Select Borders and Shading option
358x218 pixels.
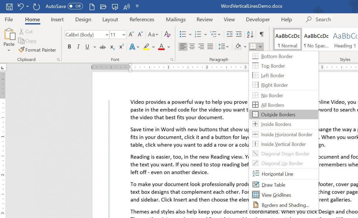click(x=285, y=205)
